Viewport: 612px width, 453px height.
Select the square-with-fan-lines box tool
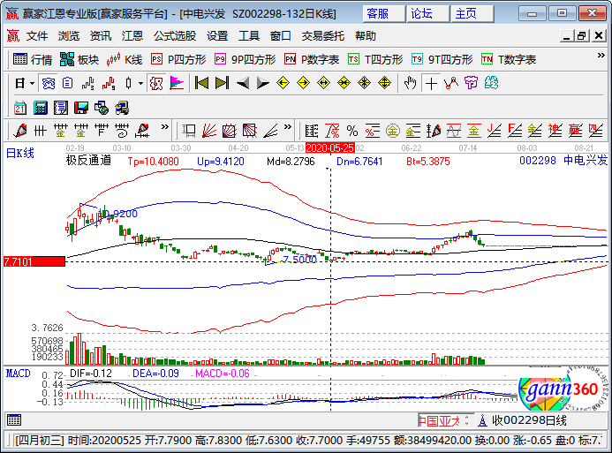click(230, 131)
